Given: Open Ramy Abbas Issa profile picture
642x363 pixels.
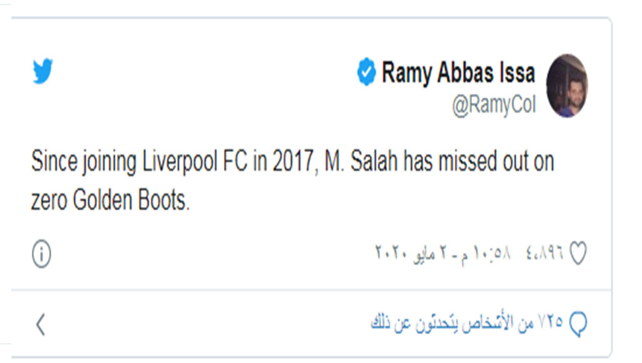Looking at the screenshot, I should coord(567,86).
